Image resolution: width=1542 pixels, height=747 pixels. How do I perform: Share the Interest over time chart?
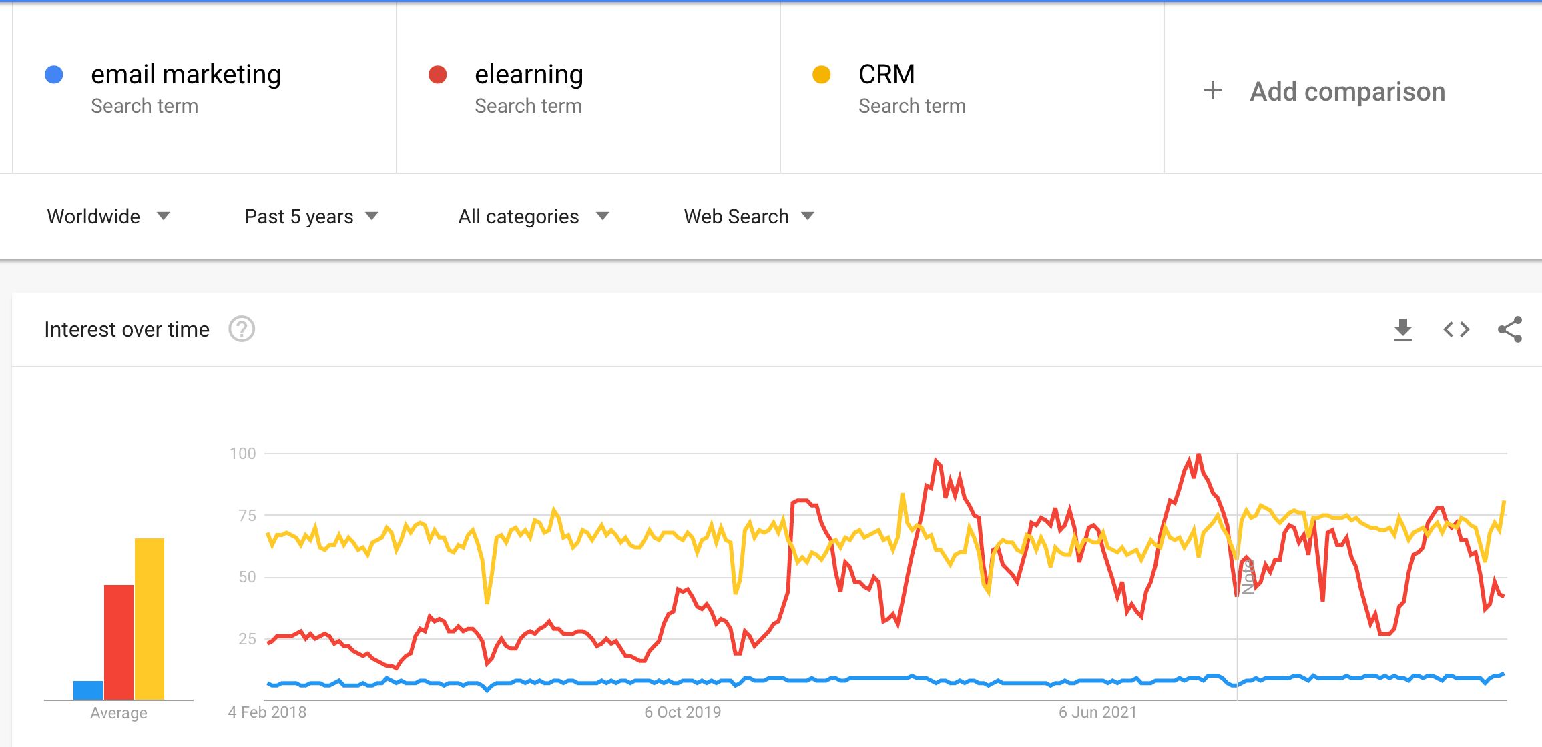(1510, 329)
